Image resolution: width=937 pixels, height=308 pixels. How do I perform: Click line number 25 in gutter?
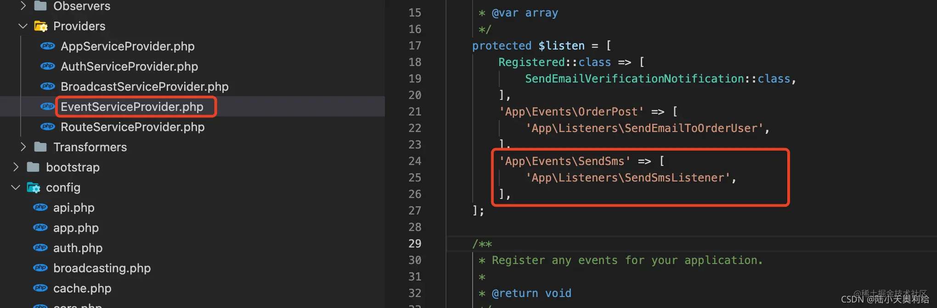pyautogui.click(x=415, y=178)
